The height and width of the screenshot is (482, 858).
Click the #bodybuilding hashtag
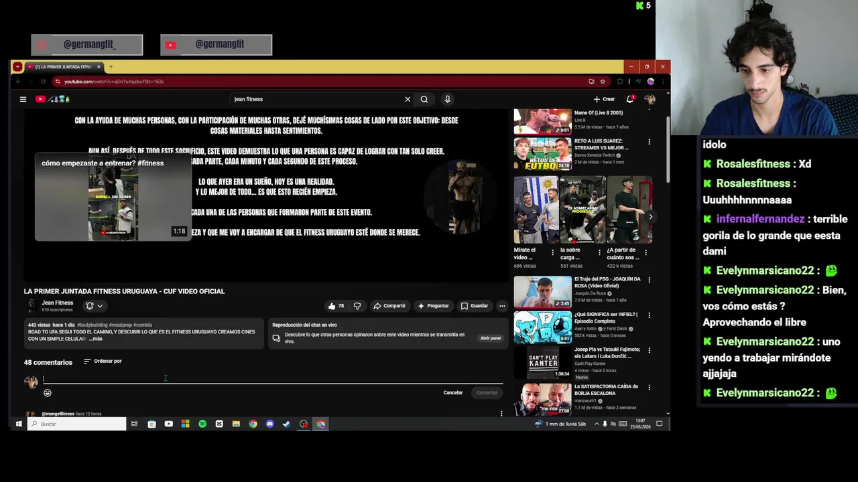tap(93, 325)
